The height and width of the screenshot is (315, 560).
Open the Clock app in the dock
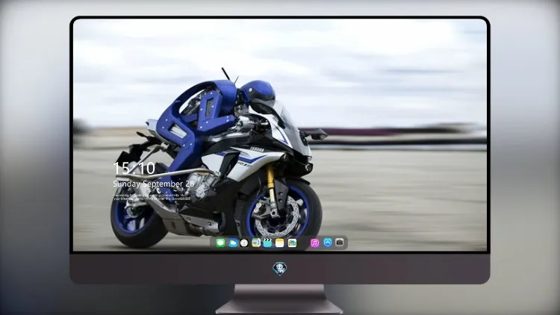[x=244, y=243]
